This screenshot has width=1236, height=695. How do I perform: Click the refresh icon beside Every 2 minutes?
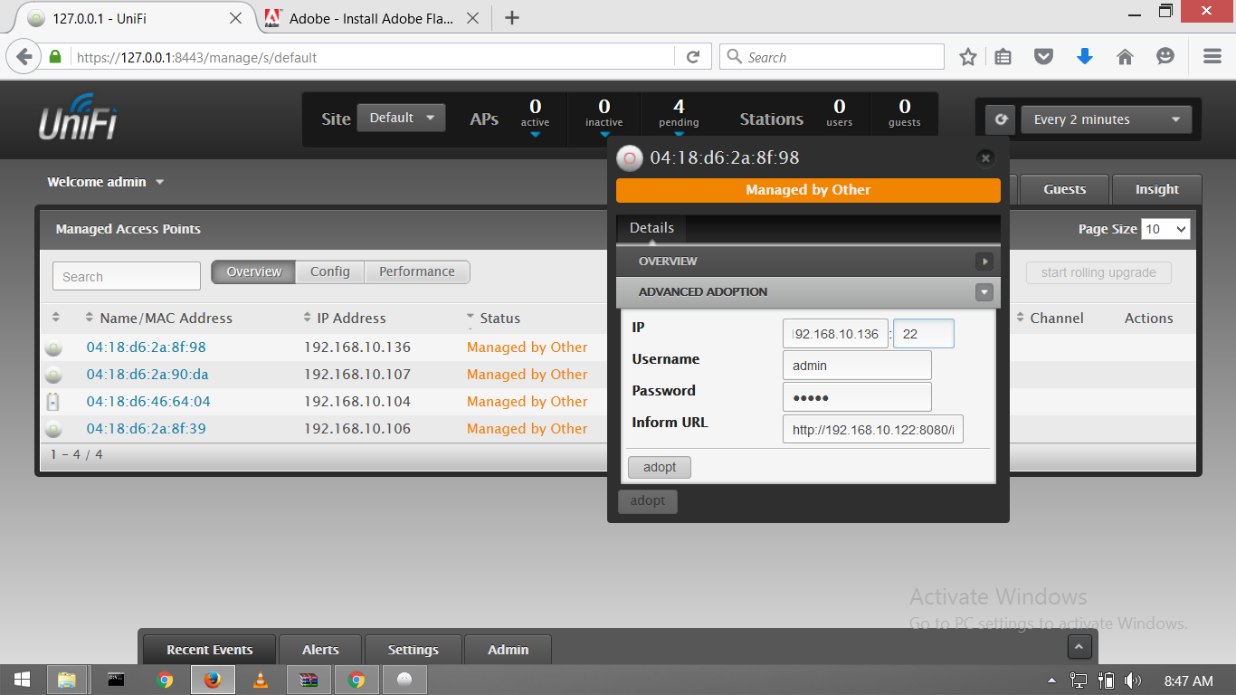pyautogui.click(x=1000, y=119)
